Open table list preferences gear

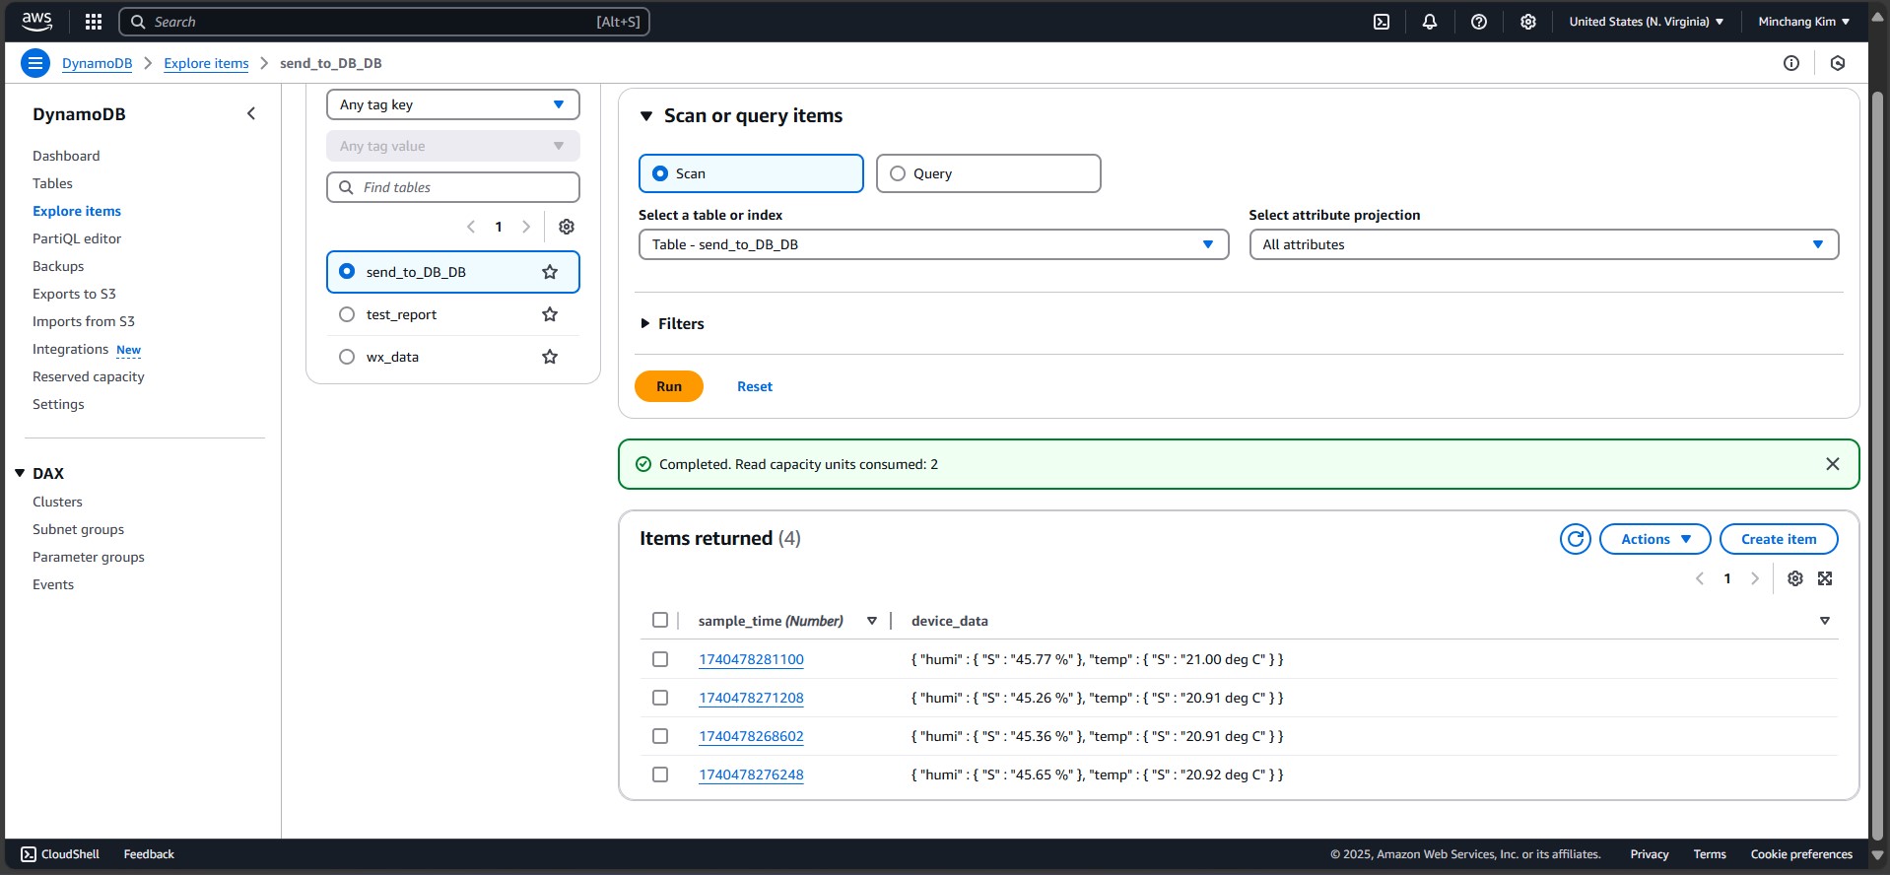[x=567, y=227]
